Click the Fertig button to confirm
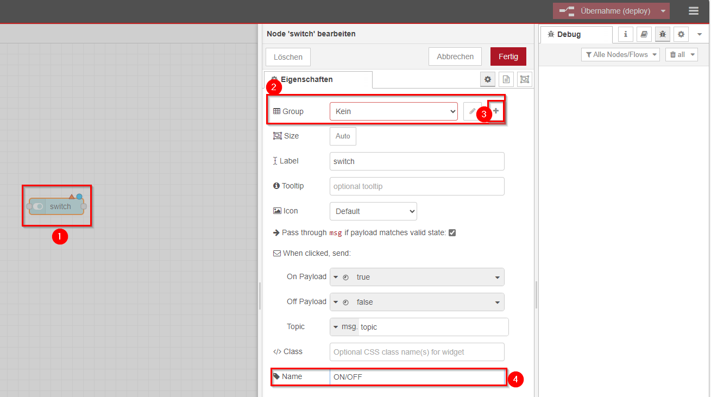The width and height of the screenshot is (711, 397). pos(508,56)
